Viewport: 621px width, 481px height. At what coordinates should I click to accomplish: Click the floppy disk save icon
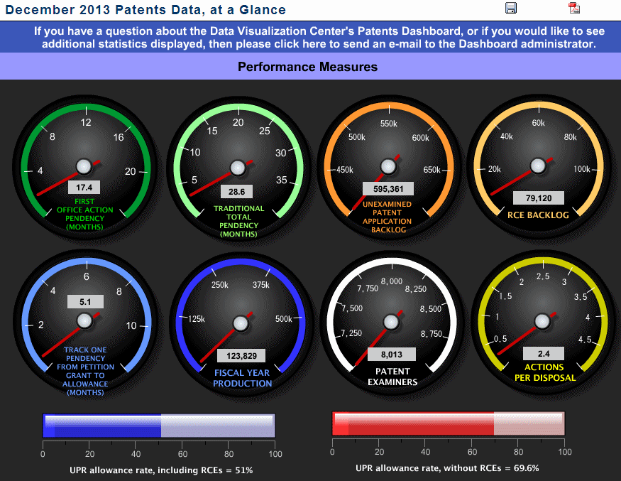point(510,8)
